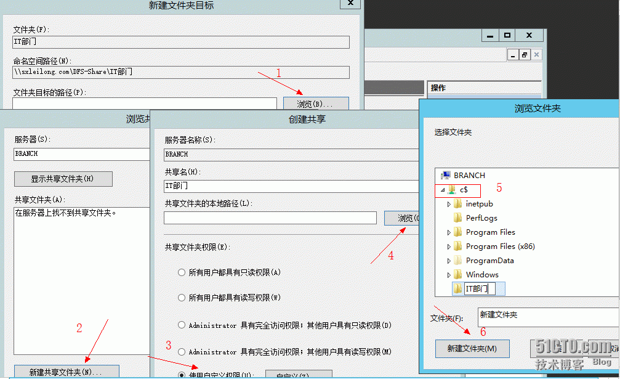Click the PerfLogs folder icon
The height and width of the screenshot is (379, 620).
pyautogui.click(x=457, y=218)
